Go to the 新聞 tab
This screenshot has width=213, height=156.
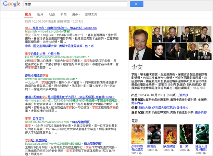pyautogui.click(x=63, y=14)
